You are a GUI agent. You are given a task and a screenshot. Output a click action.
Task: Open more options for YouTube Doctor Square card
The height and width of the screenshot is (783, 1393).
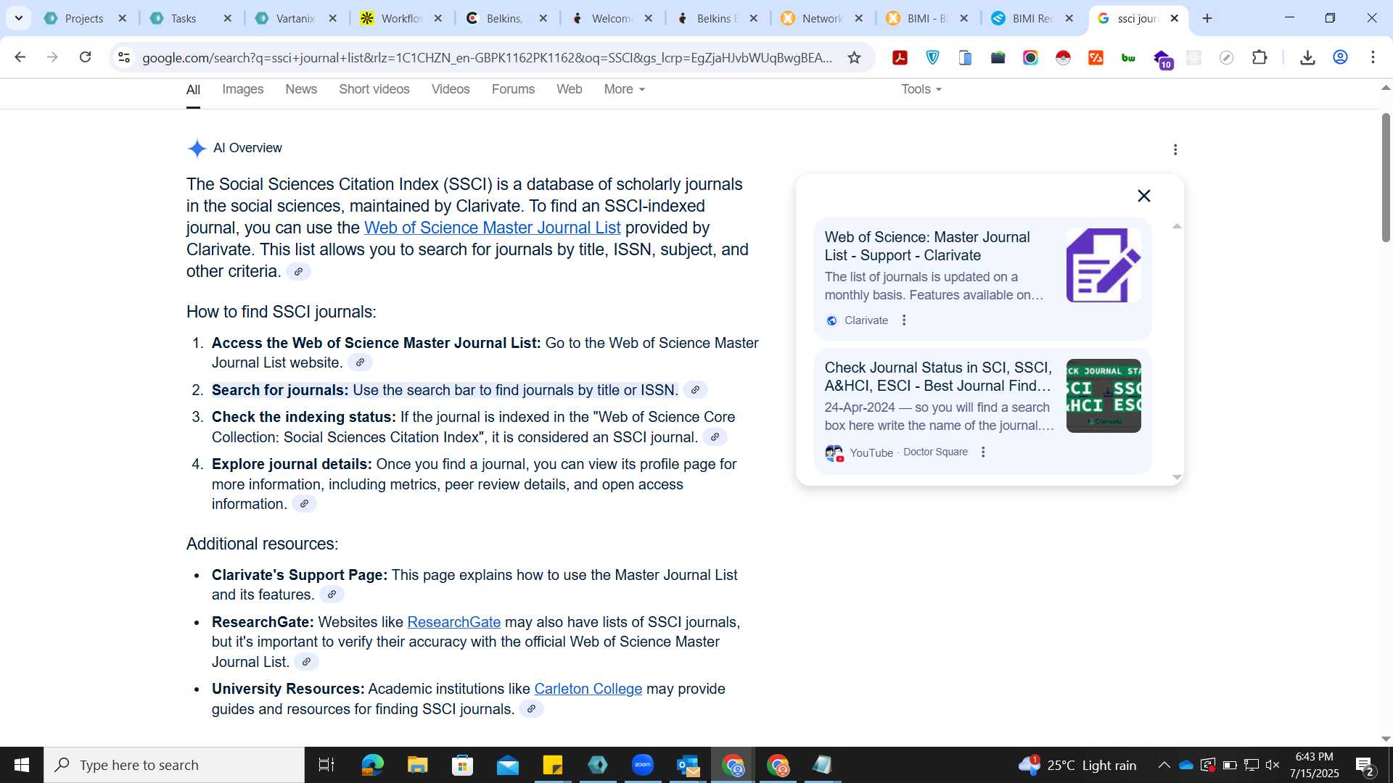tap(983, 452)
